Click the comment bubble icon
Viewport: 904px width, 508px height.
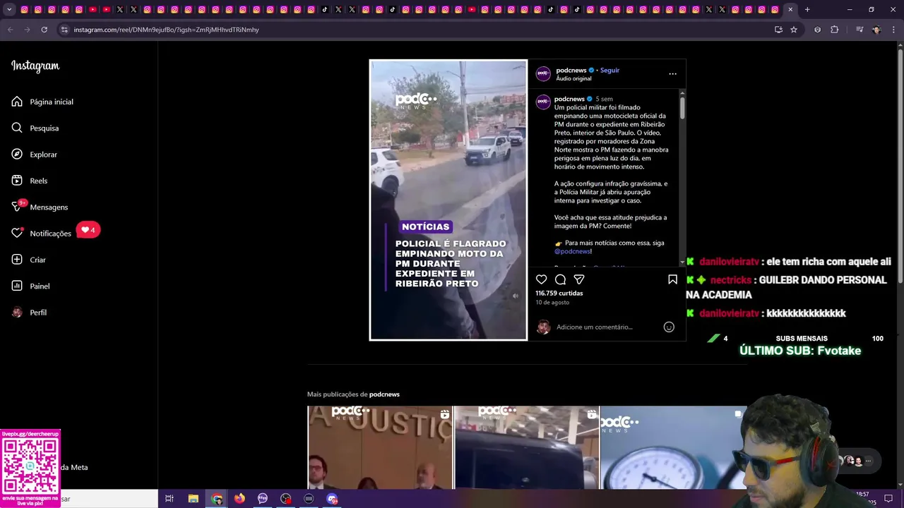560,279
